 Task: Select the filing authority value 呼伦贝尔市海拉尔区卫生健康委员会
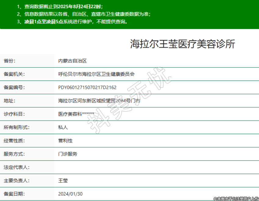[96, 74]
